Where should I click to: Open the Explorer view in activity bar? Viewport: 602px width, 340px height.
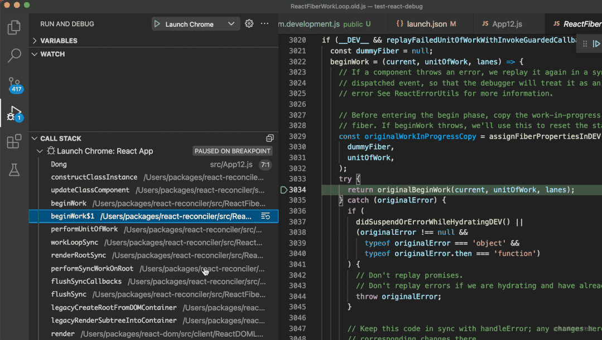click(x=14, y=27)
